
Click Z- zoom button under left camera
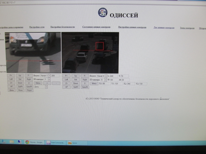tap(29, 83)
